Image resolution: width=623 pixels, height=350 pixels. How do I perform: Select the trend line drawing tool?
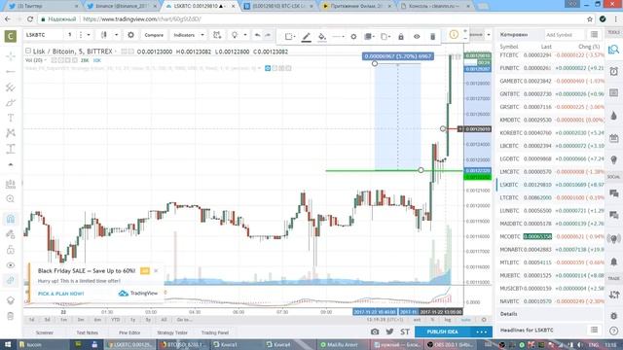point(11,71)
